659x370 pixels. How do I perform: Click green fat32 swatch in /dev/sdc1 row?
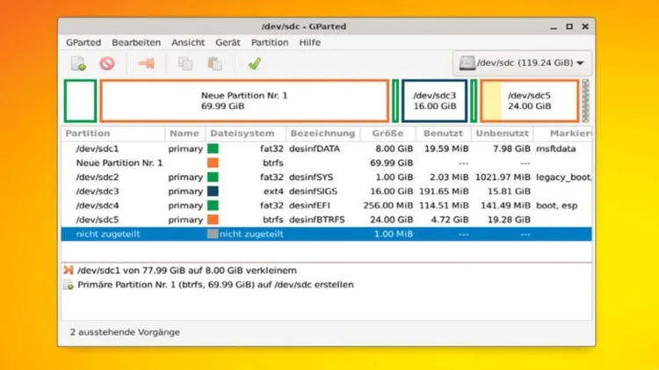click(x=214, y=149)
